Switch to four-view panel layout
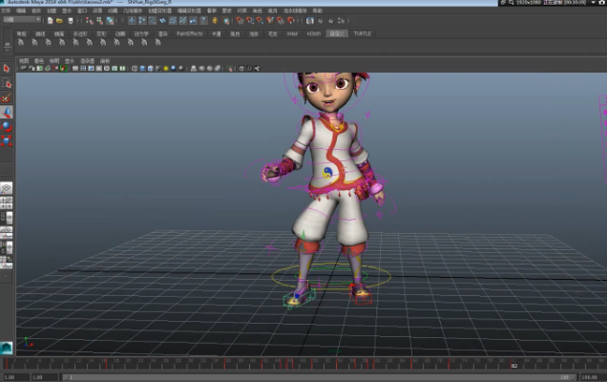This screenshot has height=382, width=607. (x=6, y=202)
